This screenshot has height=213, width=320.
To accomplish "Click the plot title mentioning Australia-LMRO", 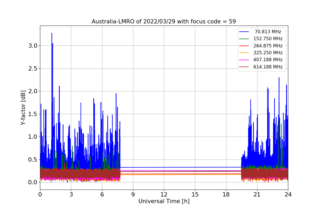I will click(164, 22).
